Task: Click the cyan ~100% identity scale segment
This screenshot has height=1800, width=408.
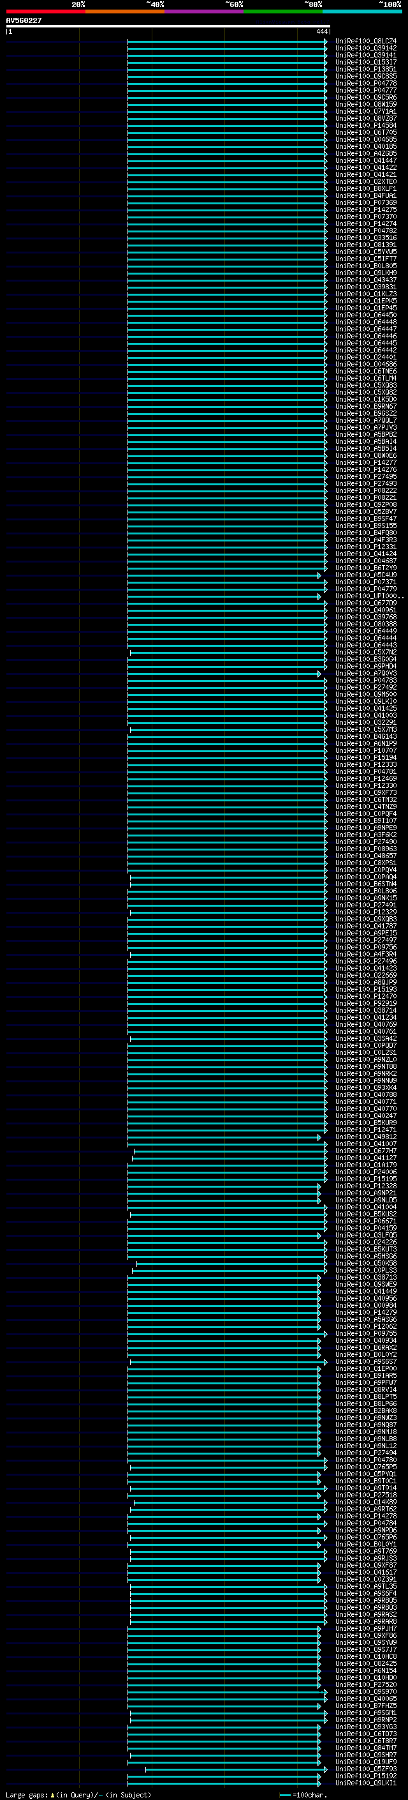Action: tap(363, 11)
